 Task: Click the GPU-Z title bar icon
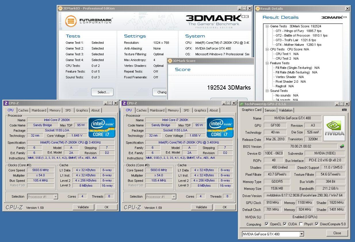tap(242, 104)
